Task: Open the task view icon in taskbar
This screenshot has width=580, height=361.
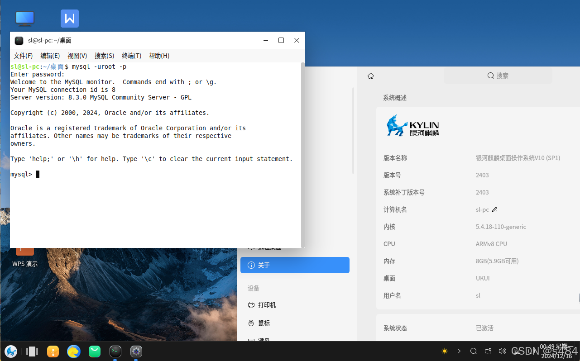Action: (x=32, y=351)
